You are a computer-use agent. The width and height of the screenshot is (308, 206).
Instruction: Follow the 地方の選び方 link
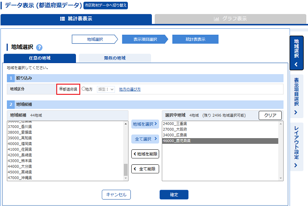coord(130,89)
